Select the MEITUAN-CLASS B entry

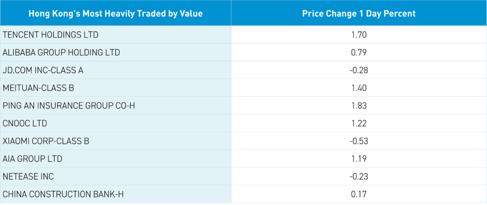38,88
